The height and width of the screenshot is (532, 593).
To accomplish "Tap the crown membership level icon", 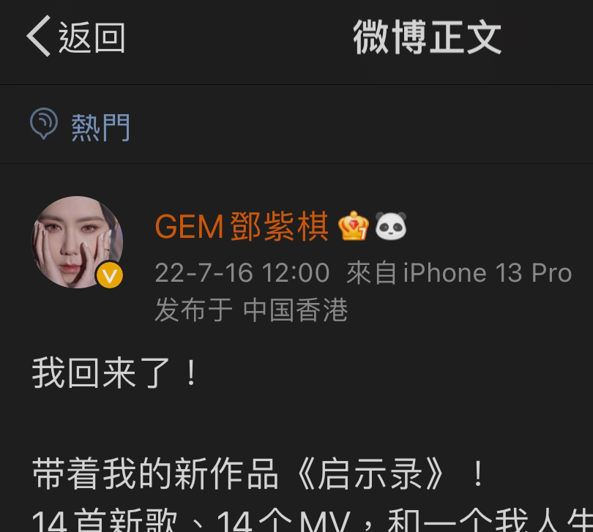I will (x=353, y=226).
